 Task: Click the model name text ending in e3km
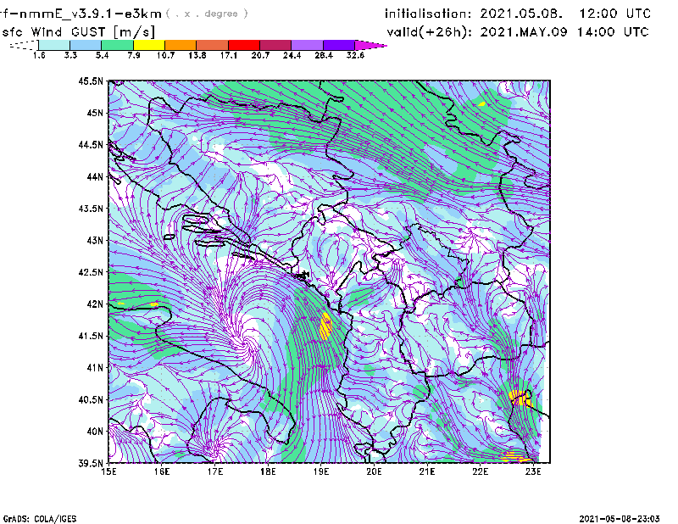click(81, 14)
